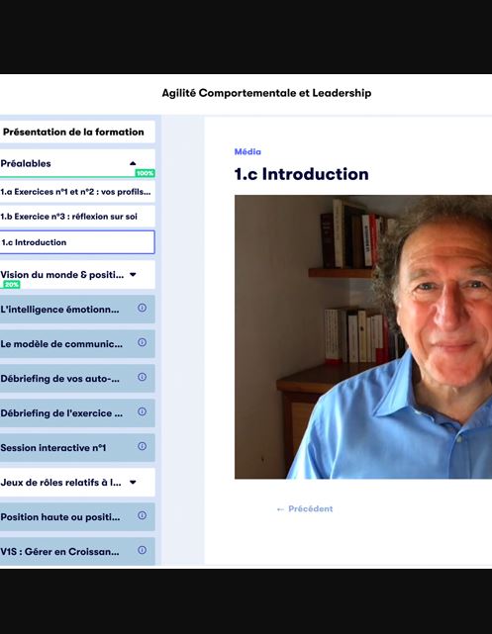492x634 pixels.
Task: Click the Préalables 100% progress badge
Action: coord(145,173)
